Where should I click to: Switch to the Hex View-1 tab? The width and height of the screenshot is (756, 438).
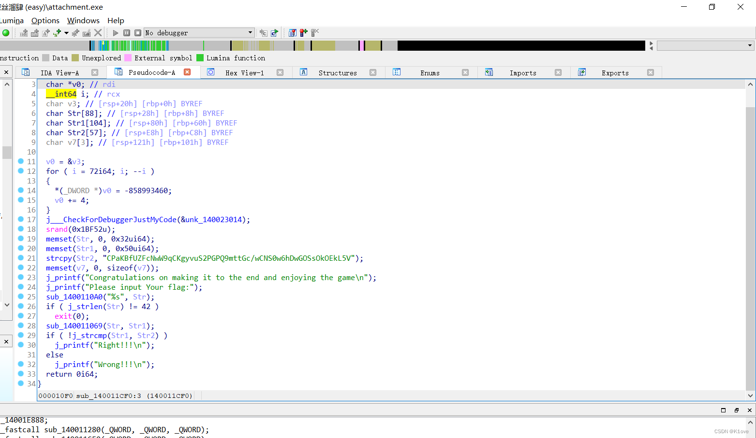(245, 72)
